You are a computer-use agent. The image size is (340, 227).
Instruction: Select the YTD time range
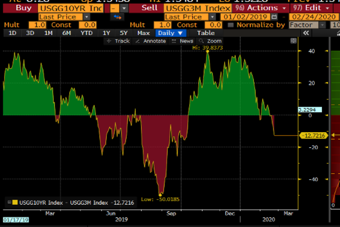pyautogui.click(x=86, y=33)
